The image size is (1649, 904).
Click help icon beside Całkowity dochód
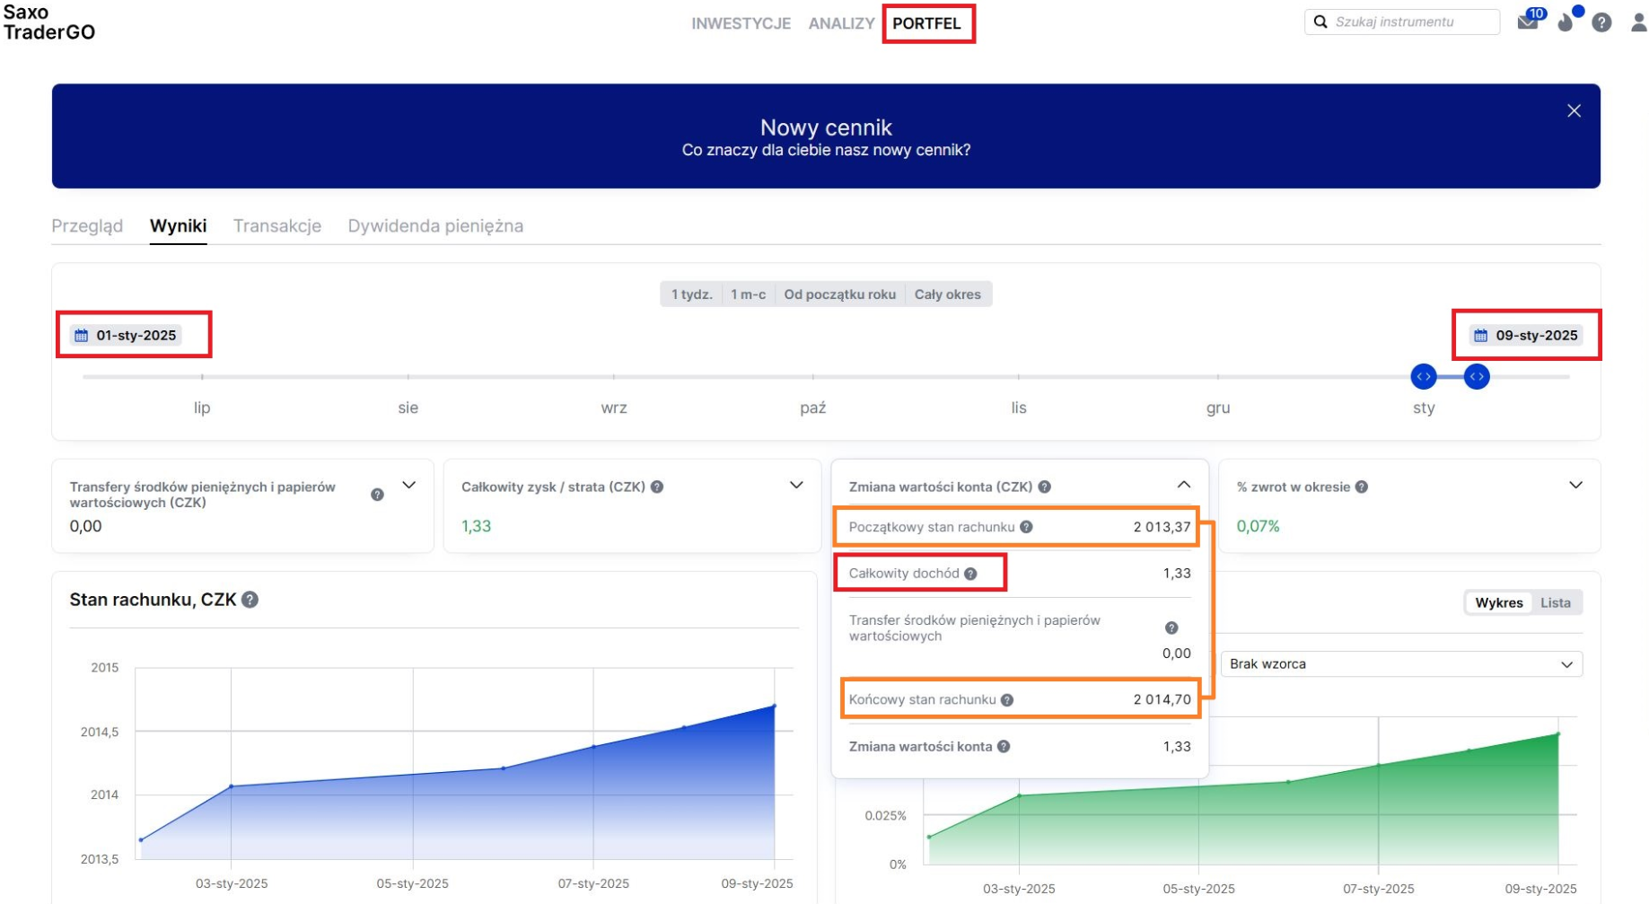click(970, 574)
